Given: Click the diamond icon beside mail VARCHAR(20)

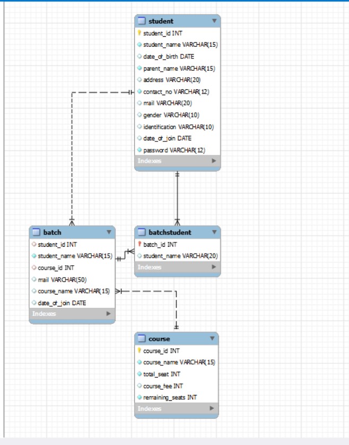Looking at the screenshot, I should pyautogui.click(x=139, y=103).
